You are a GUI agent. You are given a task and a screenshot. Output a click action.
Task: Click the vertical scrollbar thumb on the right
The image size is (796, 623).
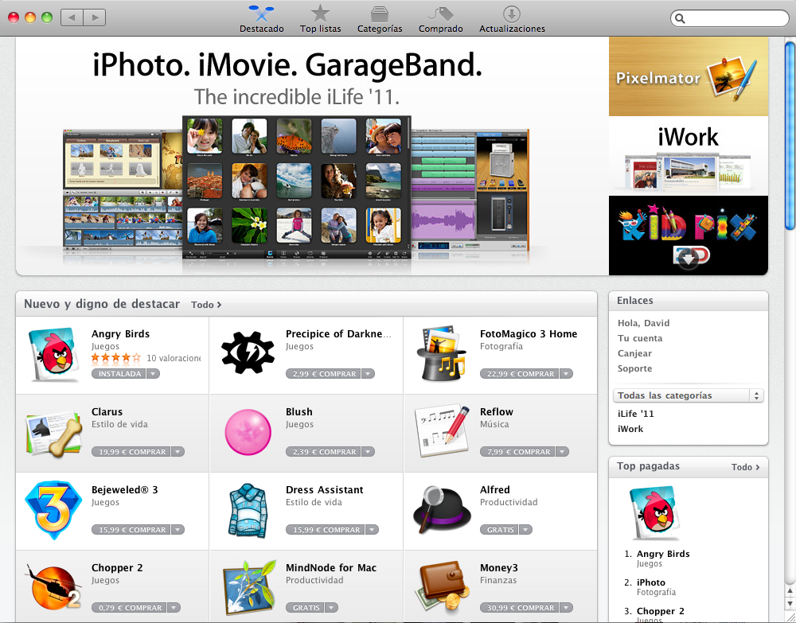[x=790, y=136]
